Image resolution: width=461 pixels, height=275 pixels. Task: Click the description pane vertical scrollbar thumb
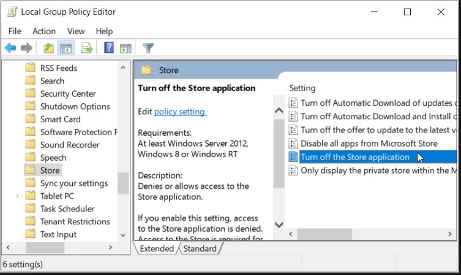[x=279, y=153]
